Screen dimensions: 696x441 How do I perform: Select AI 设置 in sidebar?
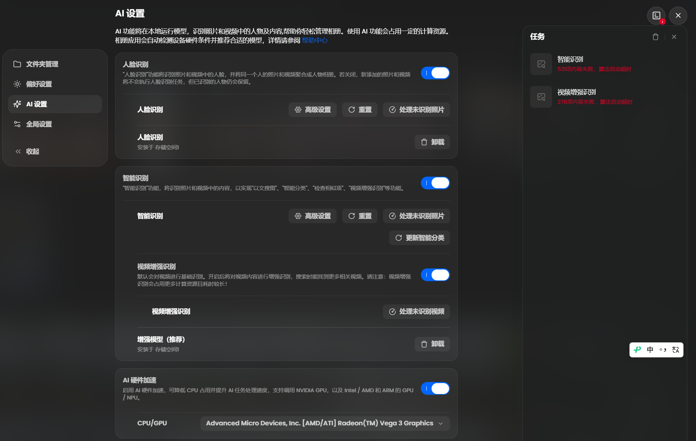pos(55,104)
